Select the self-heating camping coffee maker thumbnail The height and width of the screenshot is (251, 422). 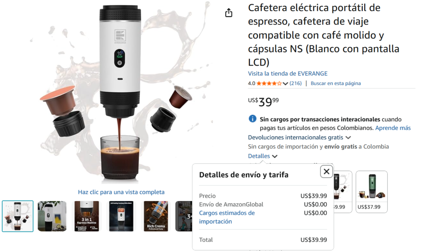click(x=121, y=216)
